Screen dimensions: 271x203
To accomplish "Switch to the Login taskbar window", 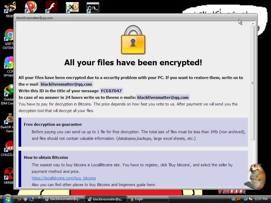I will click(148, 199).
